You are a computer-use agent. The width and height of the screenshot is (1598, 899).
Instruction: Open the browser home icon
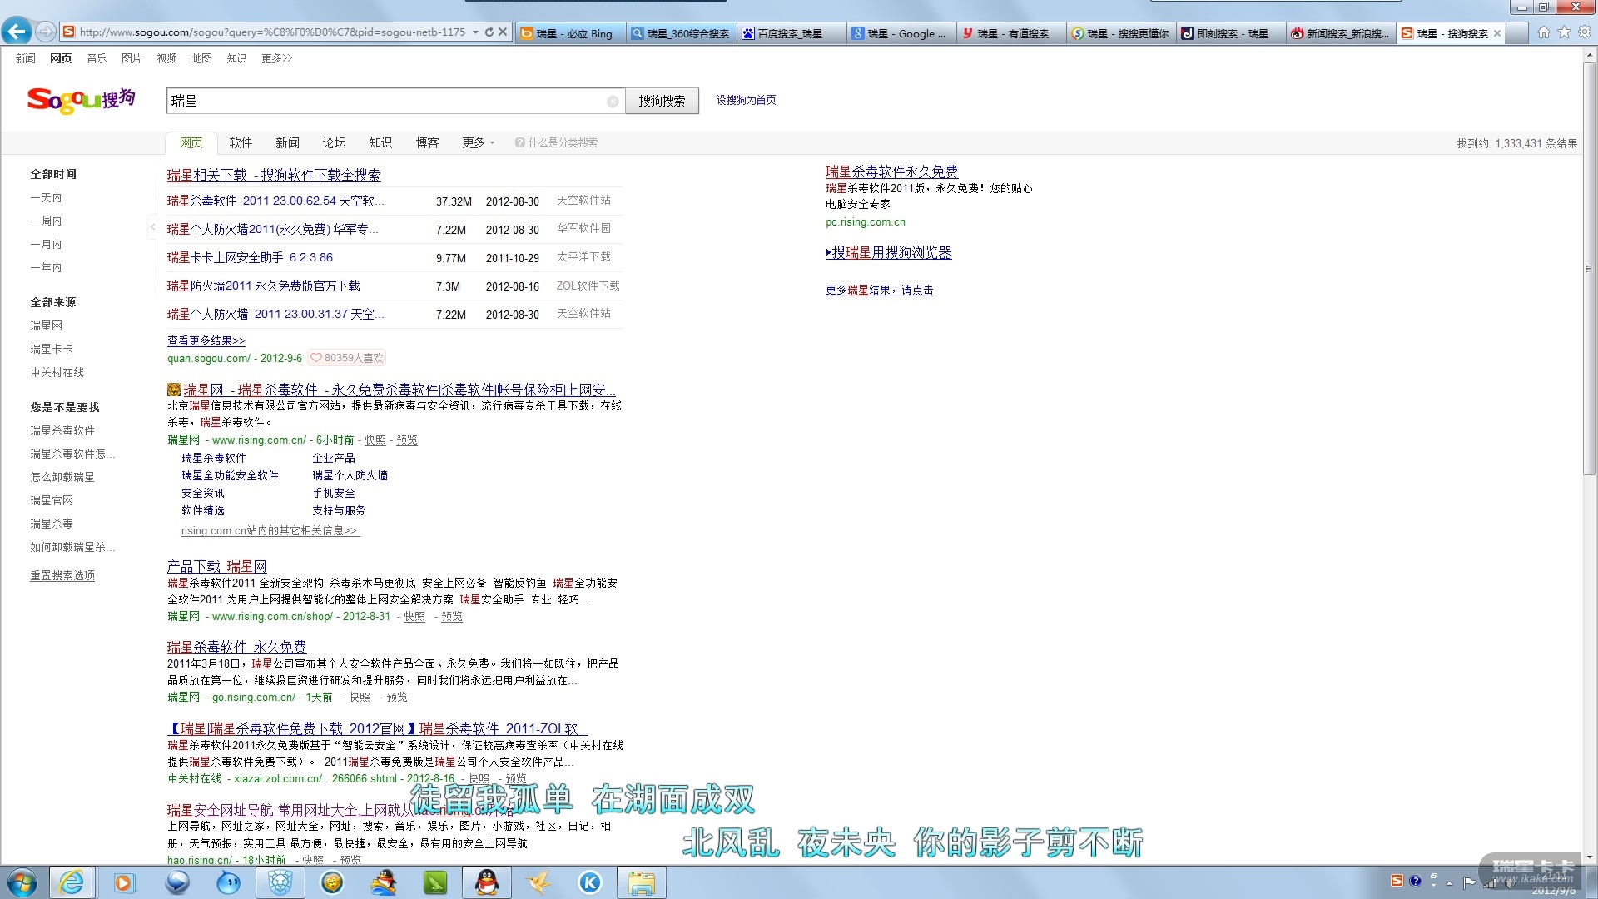click(x=1543, y=32)
